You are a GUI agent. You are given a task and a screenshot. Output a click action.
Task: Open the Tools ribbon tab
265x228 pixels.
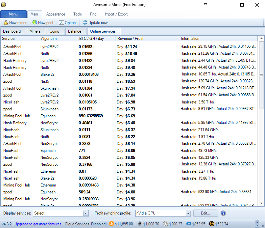tap(77, 14)
